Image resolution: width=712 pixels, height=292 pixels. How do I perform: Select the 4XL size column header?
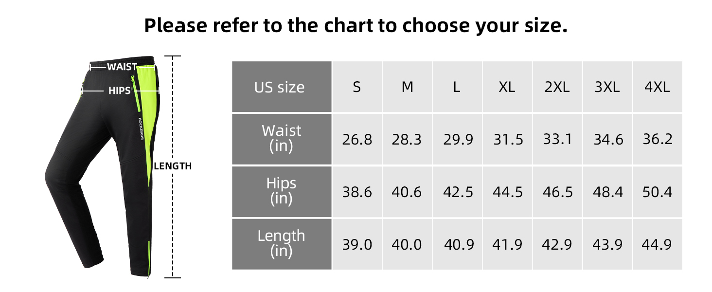click(657, 88)
